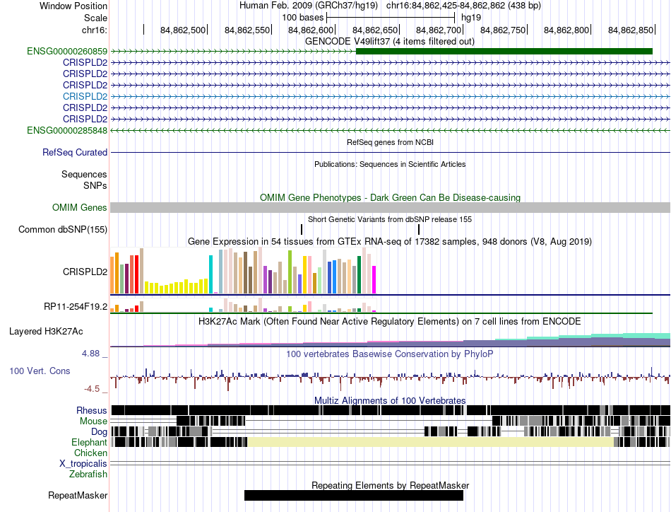The width and height of the screenshot is (671, 512).
Task: Click the SNPs publications track label
Action: point(95,185)
